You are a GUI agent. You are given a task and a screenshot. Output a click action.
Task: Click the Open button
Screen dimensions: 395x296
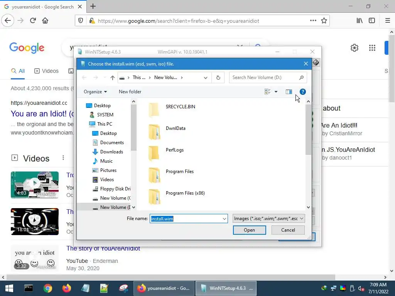[250, 230]
